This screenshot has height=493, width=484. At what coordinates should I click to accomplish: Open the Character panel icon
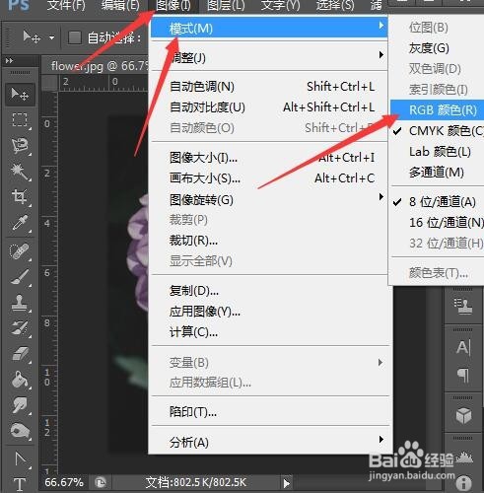coord(463,347)
